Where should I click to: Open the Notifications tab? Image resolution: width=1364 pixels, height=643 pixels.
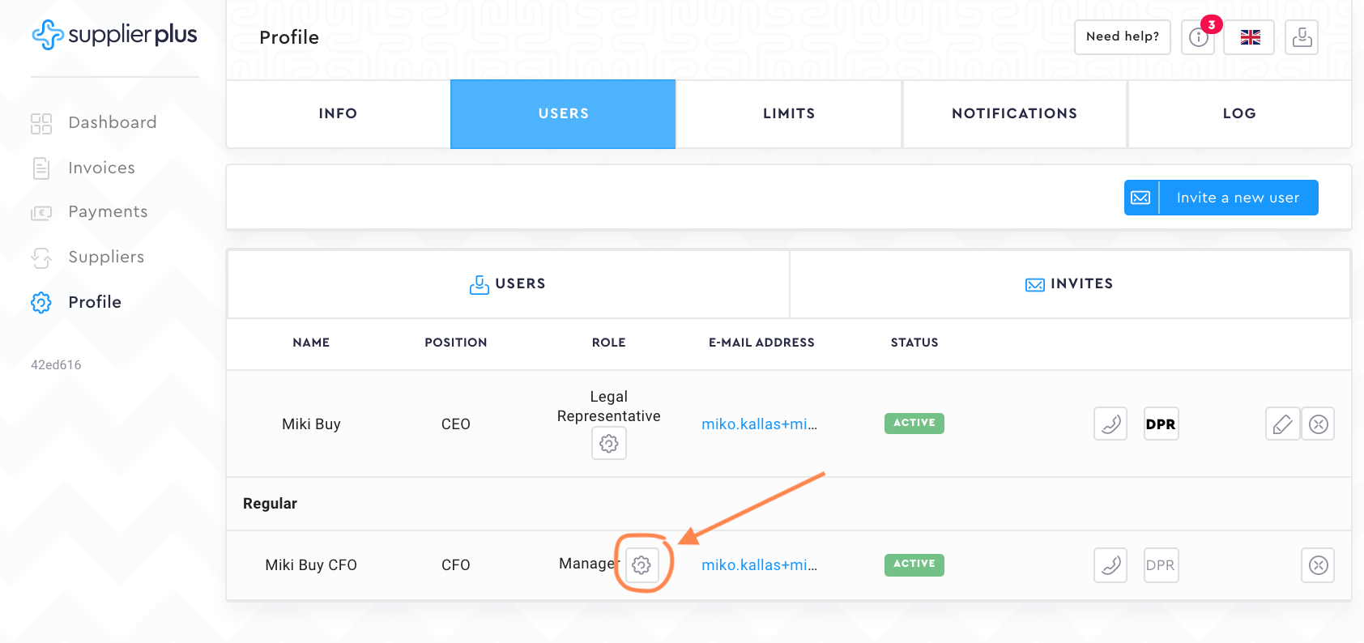(x=1014, y=113)
